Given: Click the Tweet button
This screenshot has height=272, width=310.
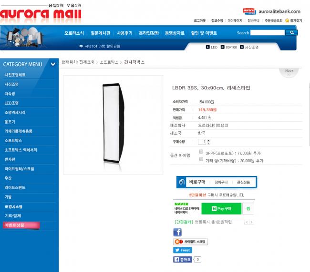Looking at the screenshot, I should coord(183,250).
